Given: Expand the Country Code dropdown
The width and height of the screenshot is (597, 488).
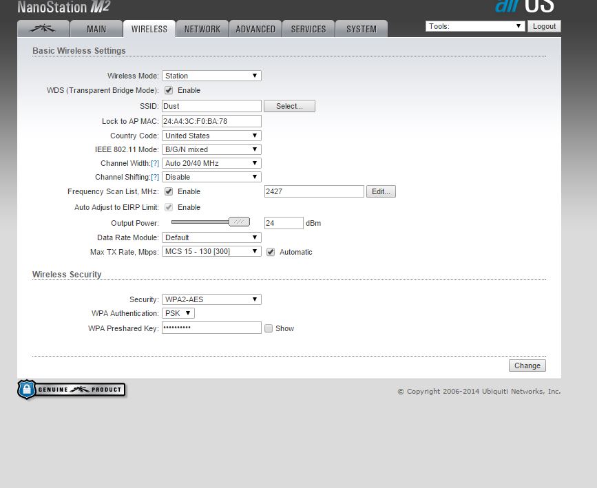Looking at the screenshot, I should coord(211,136).
